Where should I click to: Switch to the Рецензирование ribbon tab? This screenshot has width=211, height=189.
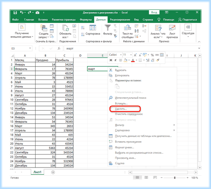tap(120, 20)
